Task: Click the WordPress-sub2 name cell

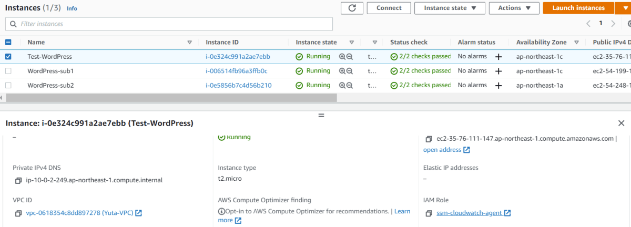Action: tap(50, 85)
